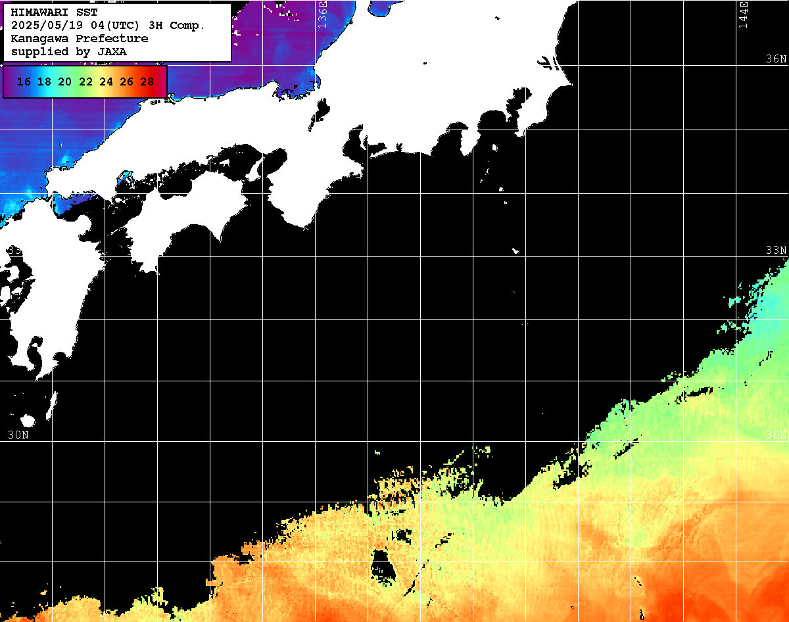Screen dimensions: 789x622
Task: Click the 'HIMAWARI SST' title text
Action: [x=55, y=12]
